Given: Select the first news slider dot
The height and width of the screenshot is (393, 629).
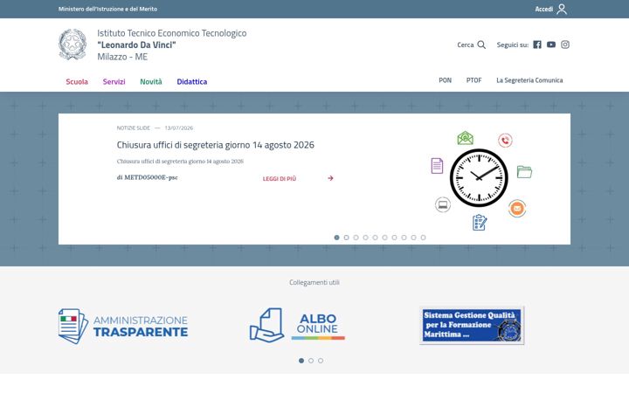Looking at the screenshot, I should pos(336,238).
